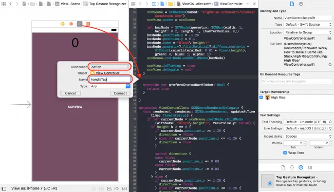Open the Connection Action dropdown
This screenshot has height=192, width=334.
[x=109, y=67]
